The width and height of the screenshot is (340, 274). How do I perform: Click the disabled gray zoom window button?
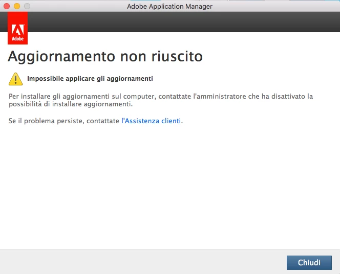(x=27, y=6)
